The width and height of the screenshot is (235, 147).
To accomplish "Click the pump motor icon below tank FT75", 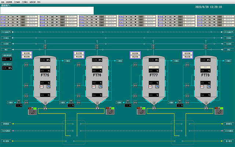I will click(x=32, y=111).
